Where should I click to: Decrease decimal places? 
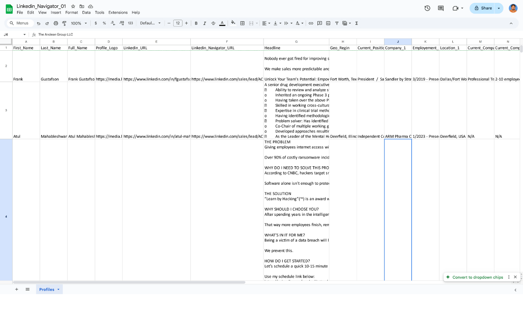113,23
